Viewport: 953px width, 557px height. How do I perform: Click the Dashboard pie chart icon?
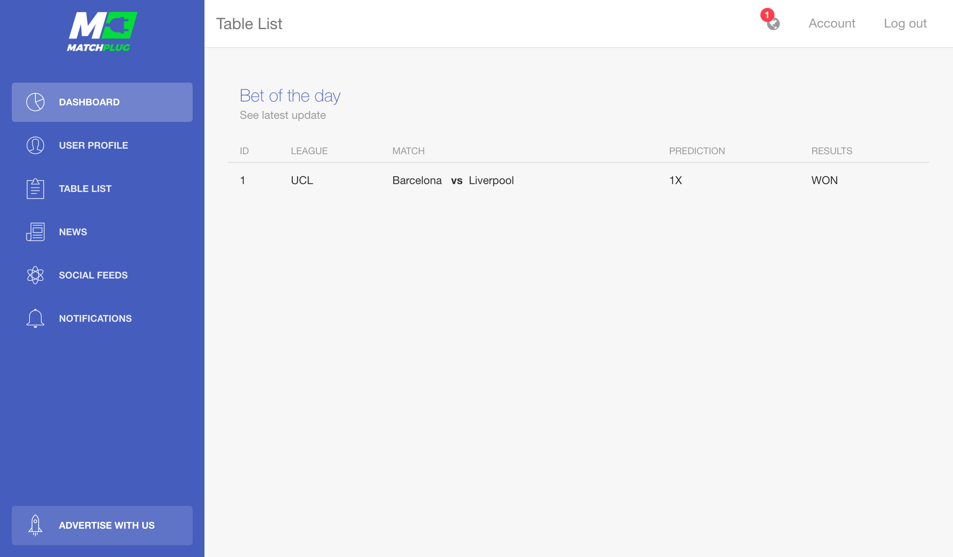35,102
